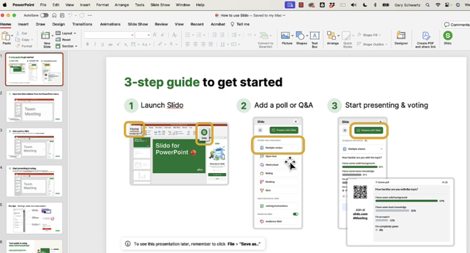Click the Save icon in title bar
470x253 pixels.
point(62,15)
